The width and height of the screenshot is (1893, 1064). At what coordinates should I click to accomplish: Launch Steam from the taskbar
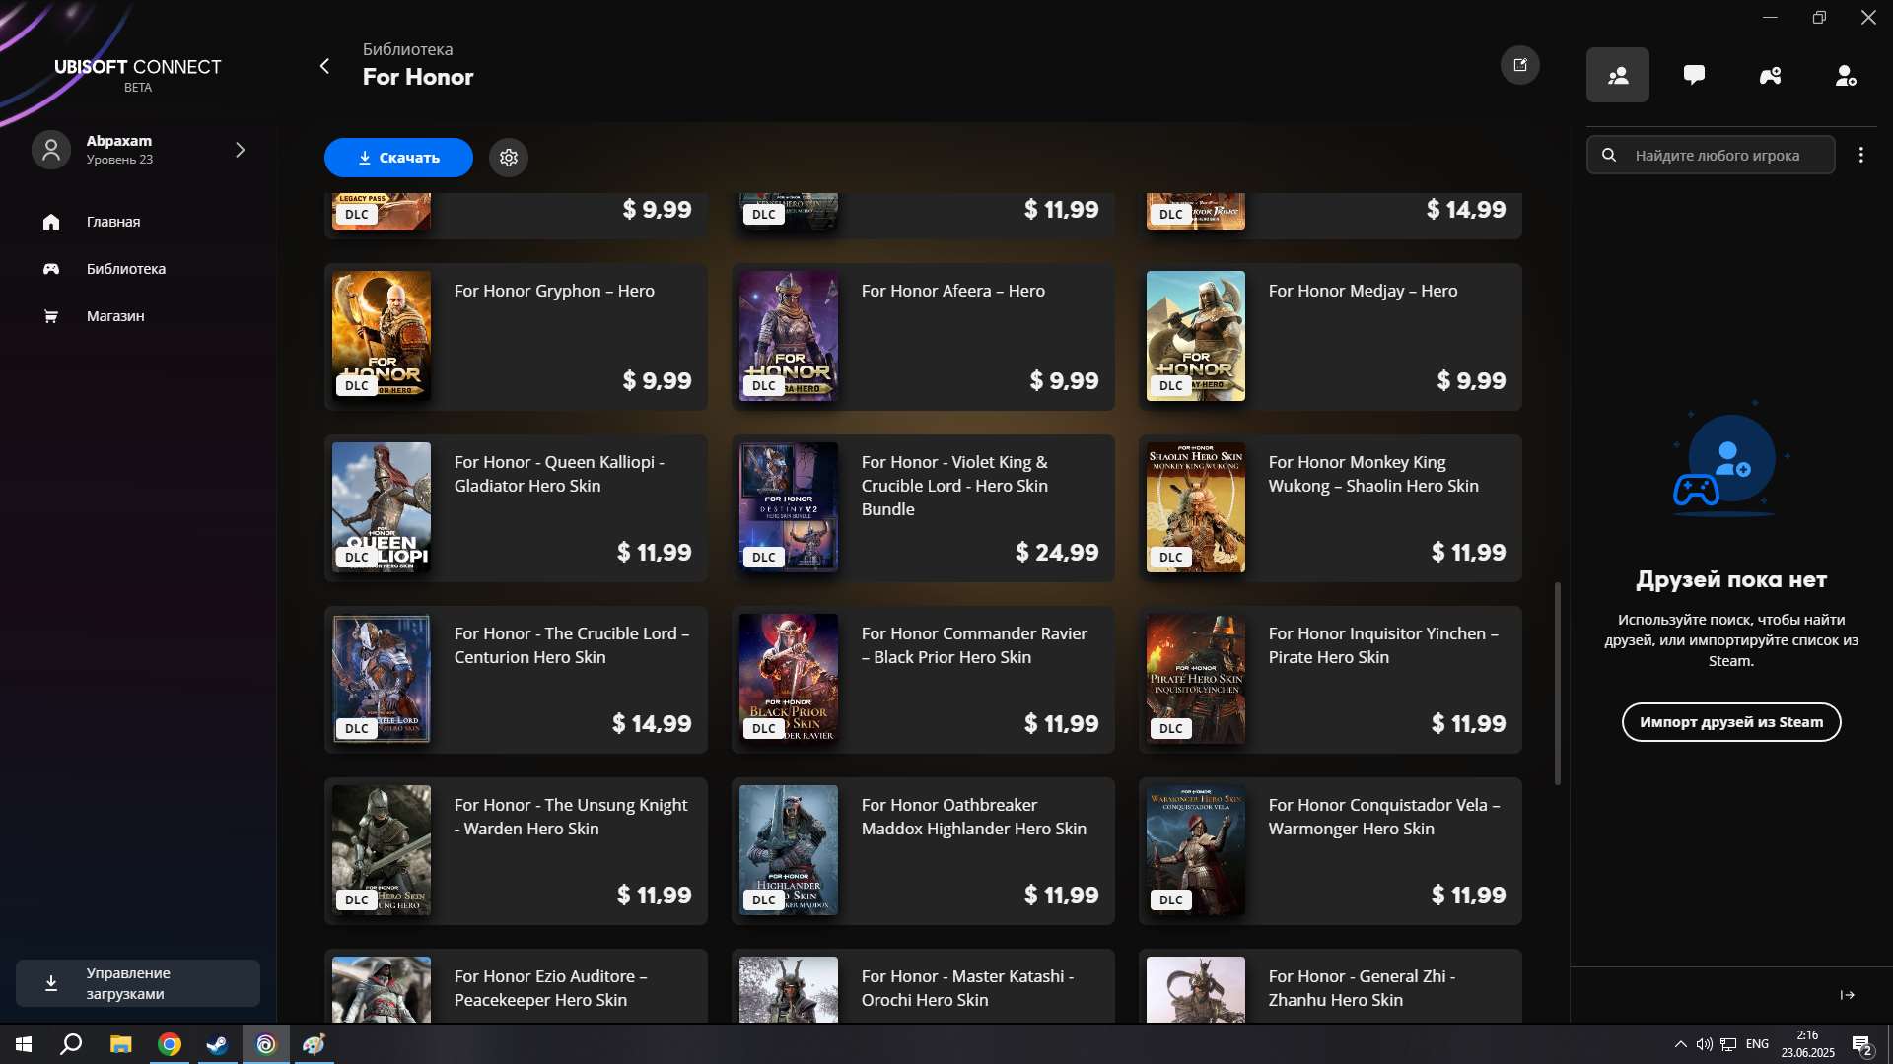pyautogui.click(x=216, y=1044)
